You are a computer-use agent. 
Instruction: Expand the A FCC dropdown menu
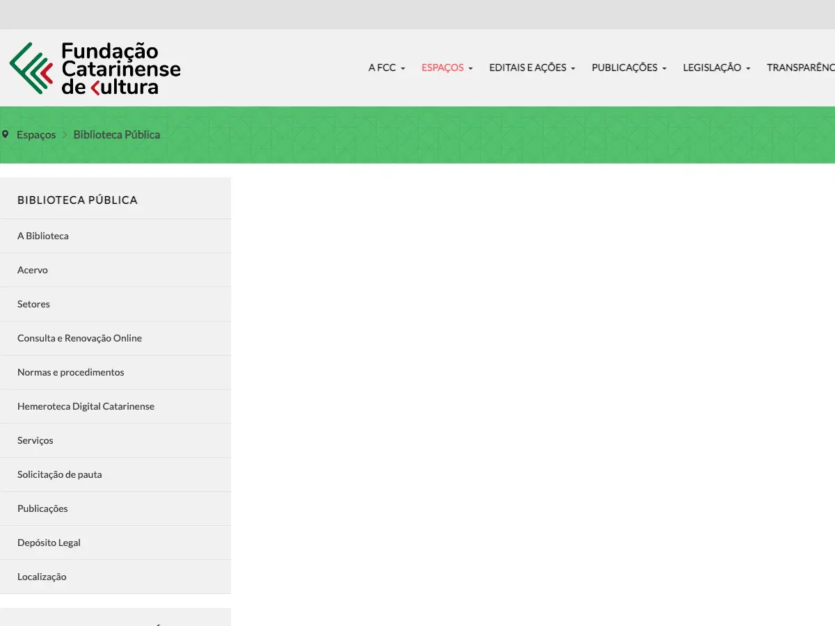point(387,67)
